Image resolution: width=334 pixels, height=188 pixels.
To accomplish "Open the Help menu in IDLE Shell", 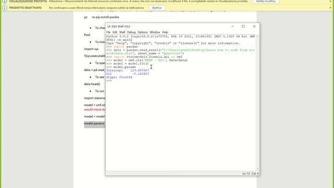I will [165, 32].
